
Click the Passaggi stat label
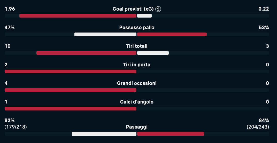click(x=137, y=127)
